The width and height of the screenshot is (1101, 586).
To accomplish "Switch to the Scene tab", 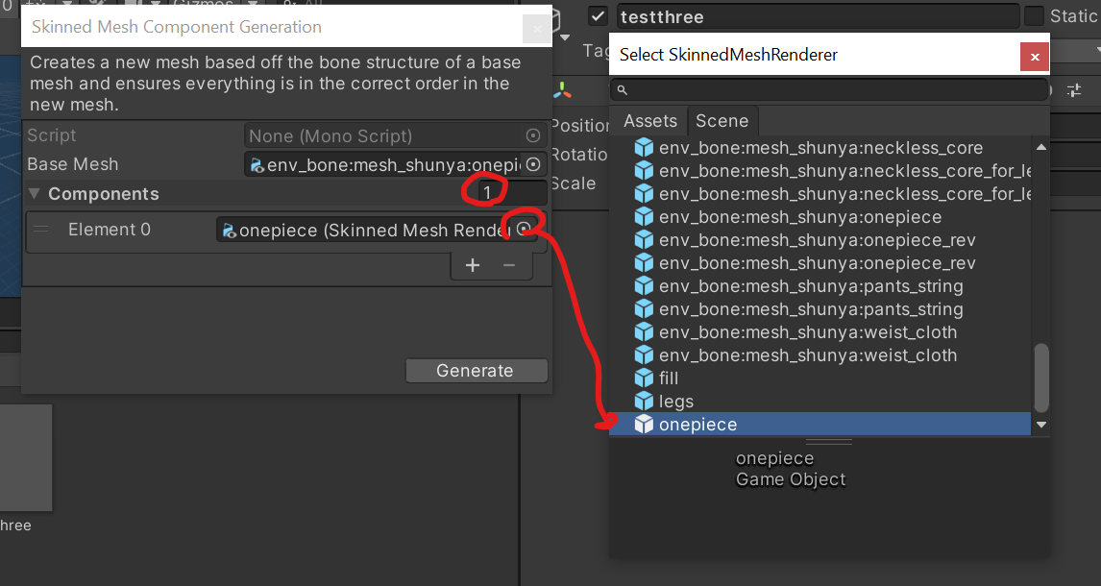I will (x=722, y=121).
